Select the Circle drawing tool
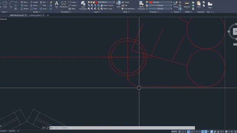The image size is (237, 133). click(5, 4)
